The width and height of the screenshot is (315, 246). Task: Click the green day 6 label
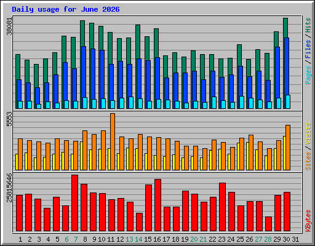tap(66, 239)
